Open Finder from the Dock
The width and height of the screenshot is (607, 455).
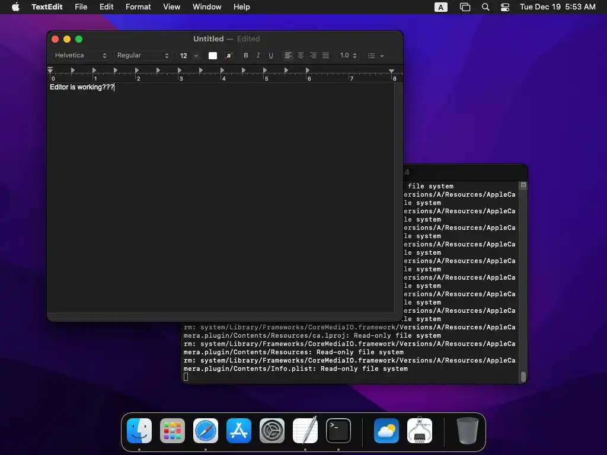[139, 431]
